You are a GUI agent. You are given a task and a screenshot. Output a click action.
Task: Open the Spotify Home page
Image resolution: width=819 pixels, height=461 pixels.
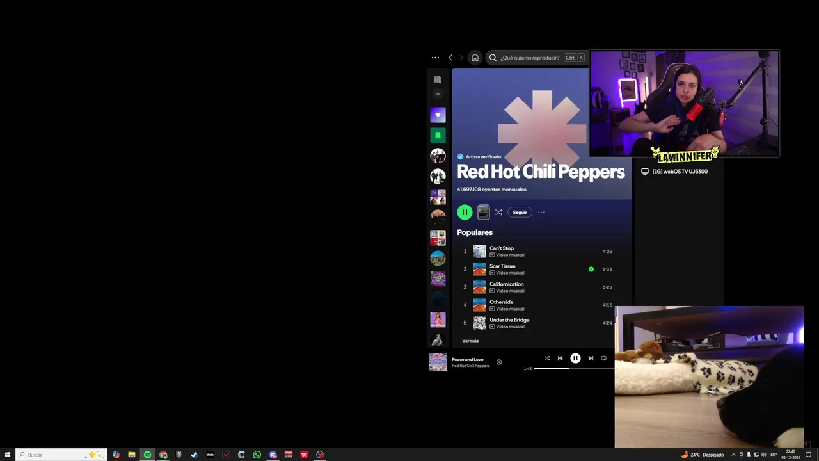tap(475, 58)
